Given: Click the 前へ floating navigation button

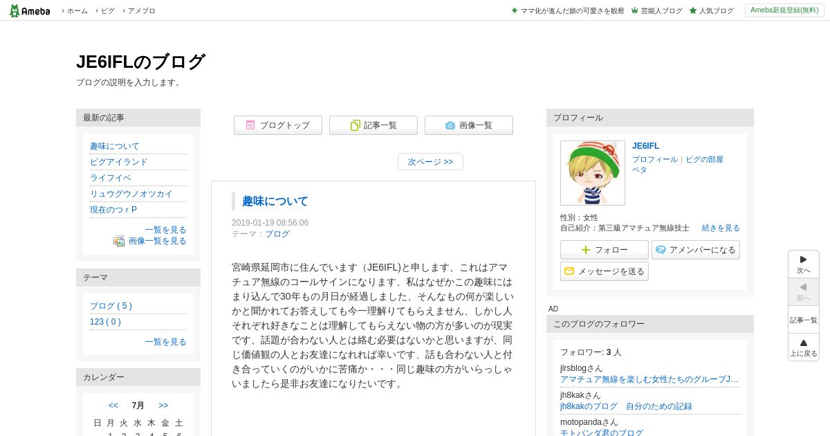Looking at the screenshot, I should point(804,292).
